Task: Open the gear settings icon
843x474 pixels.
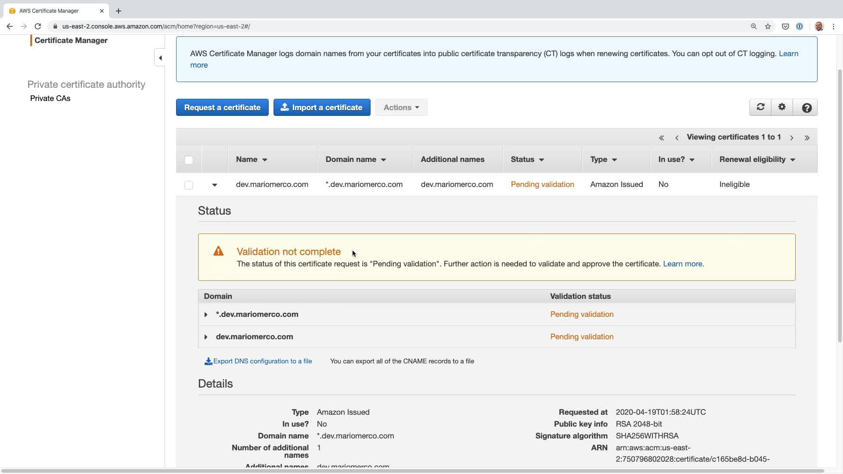Action: (782, 107)
